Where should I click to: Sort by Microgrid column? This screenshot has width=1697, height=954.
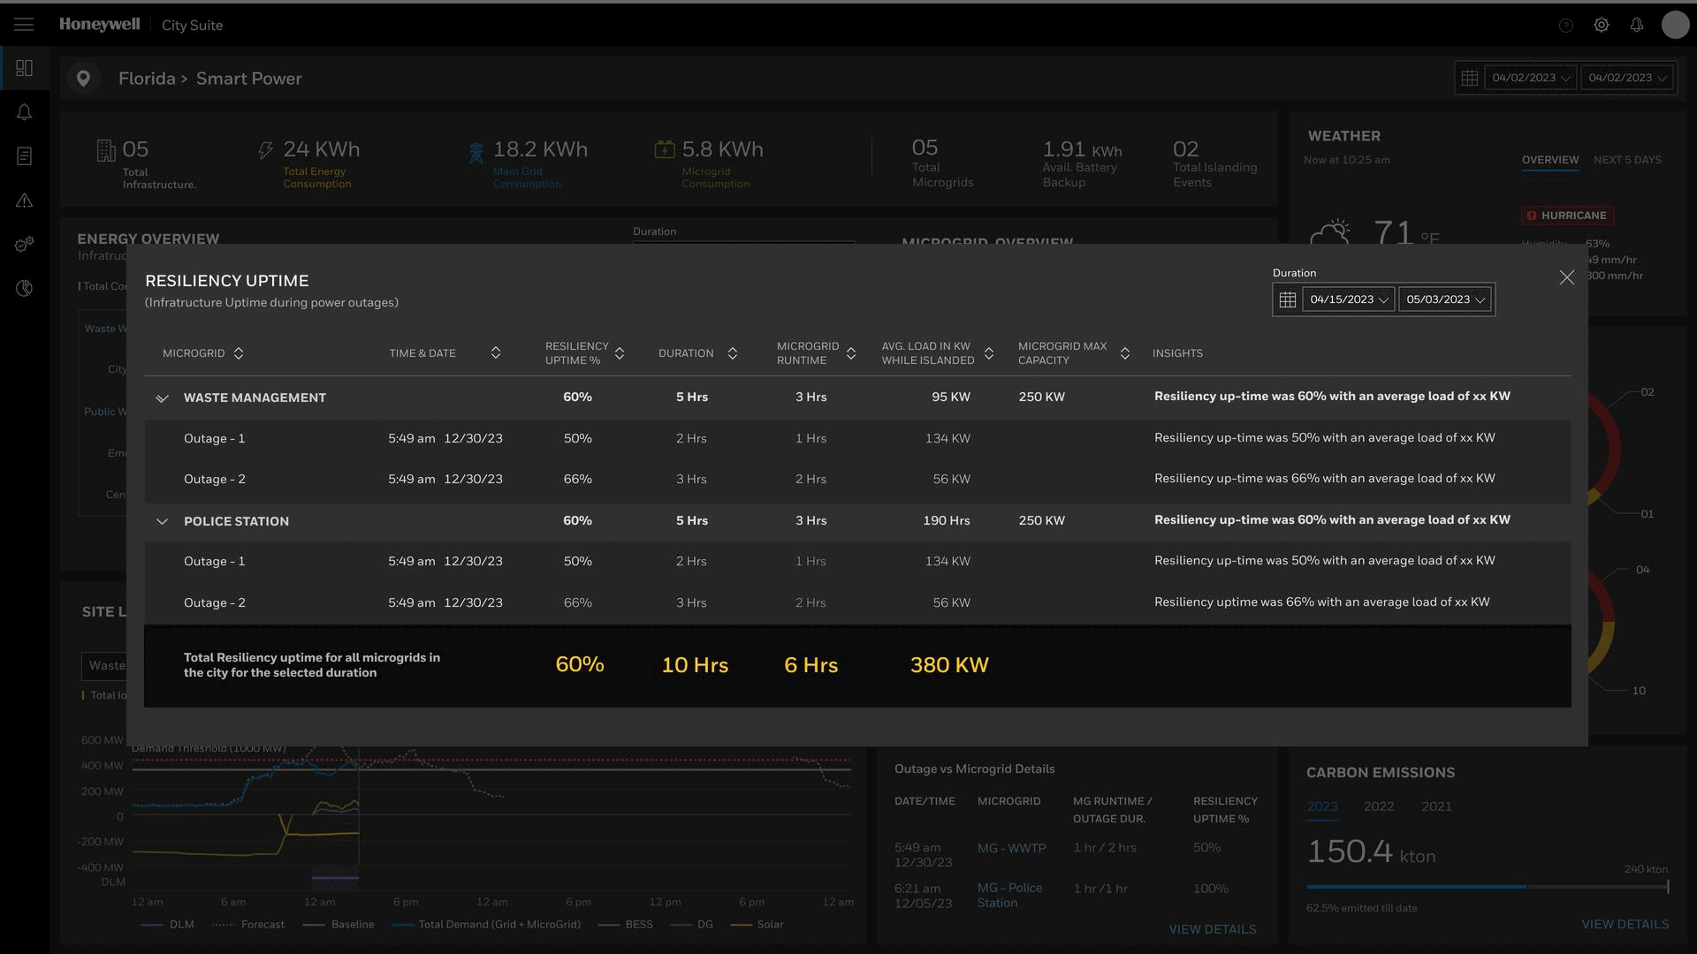(239, 353)
